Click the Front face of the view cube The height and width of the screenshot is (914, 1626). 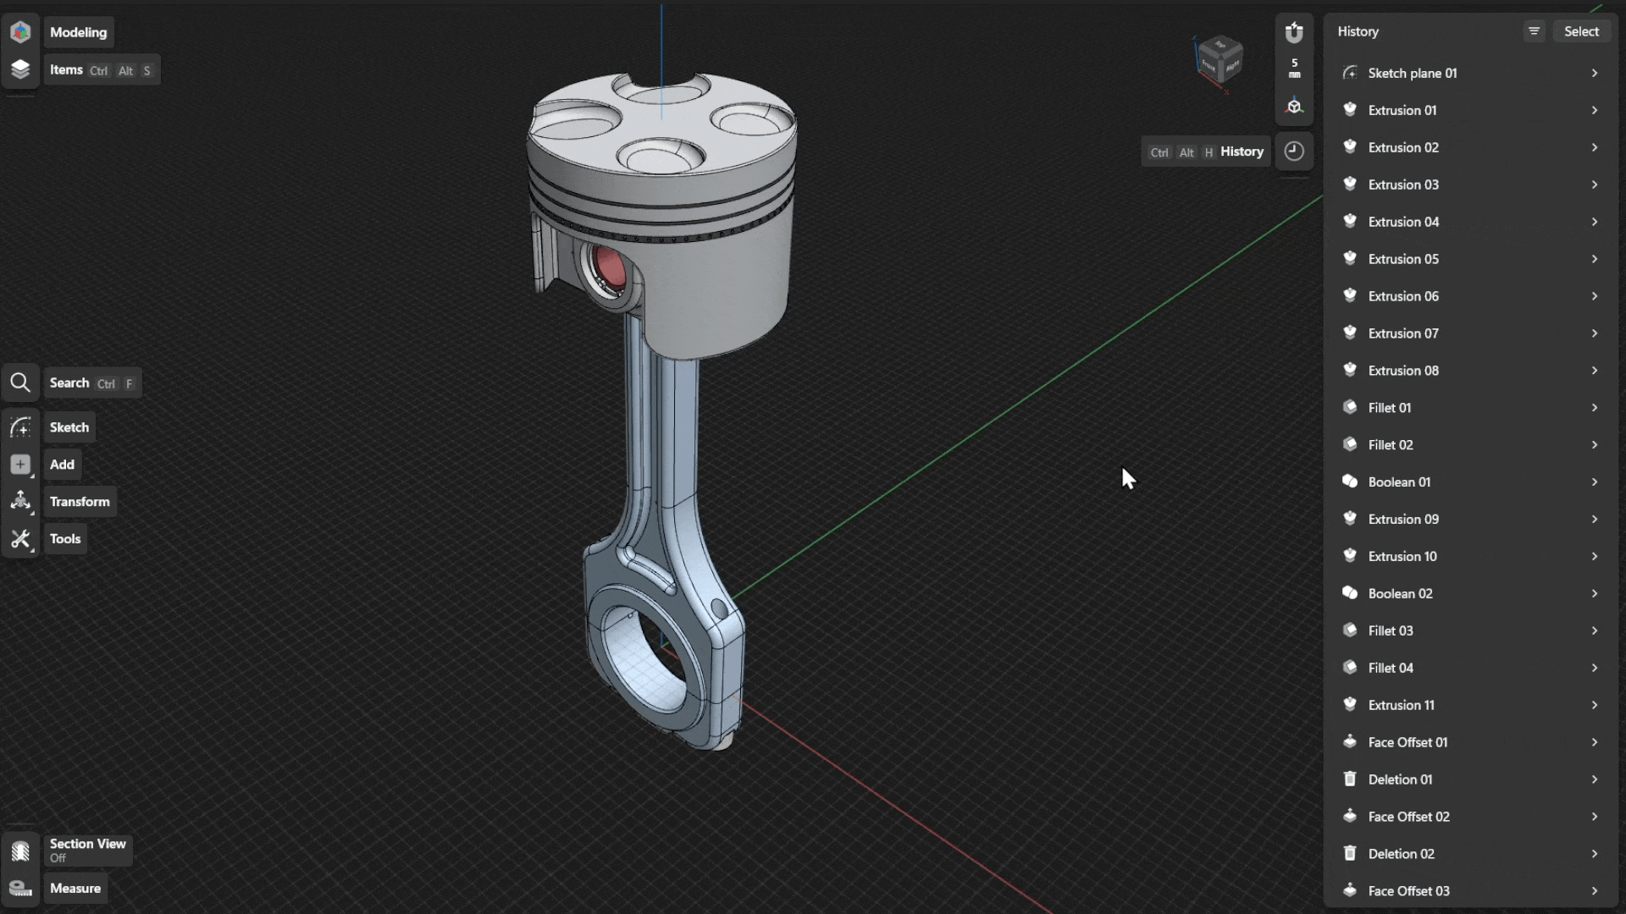pos(1209,63)
